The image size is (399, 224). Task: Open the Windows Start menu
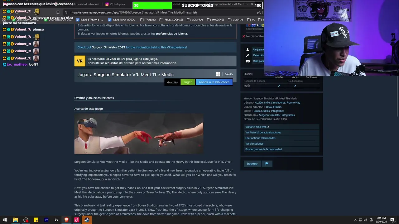coord(5,220)
